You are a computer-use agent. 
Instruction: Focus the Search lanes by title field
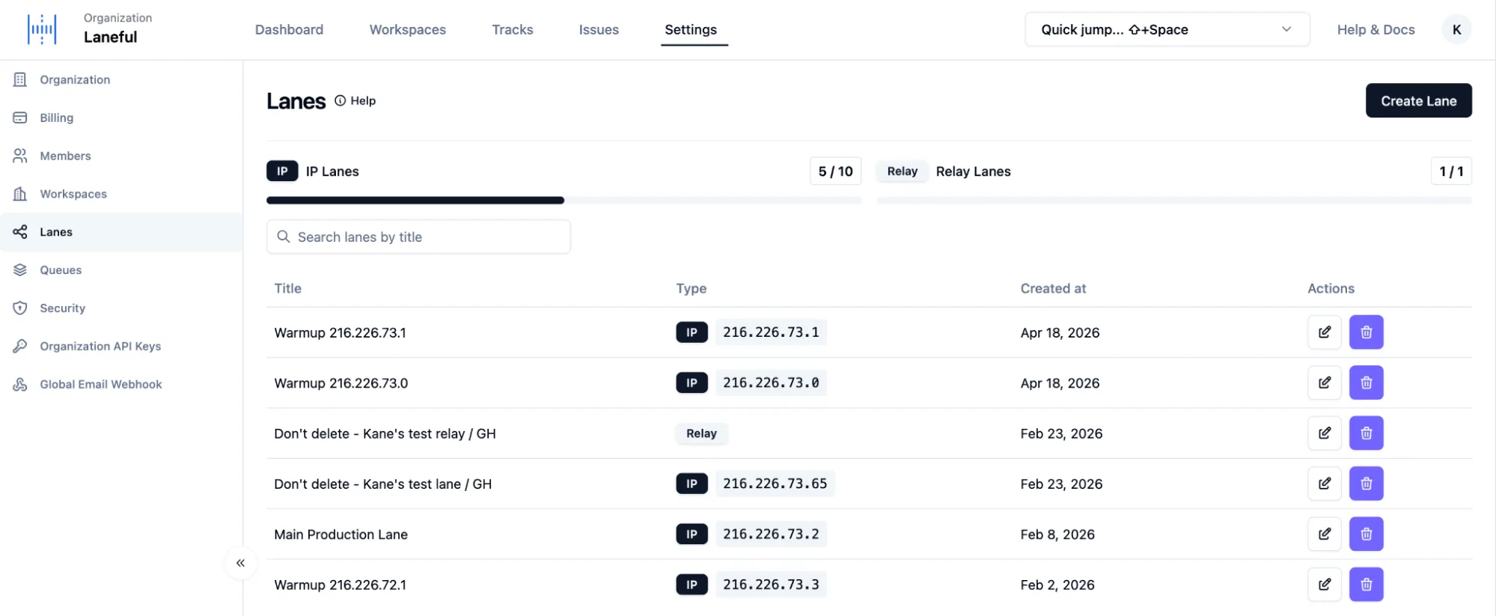(x=418, y=237)
